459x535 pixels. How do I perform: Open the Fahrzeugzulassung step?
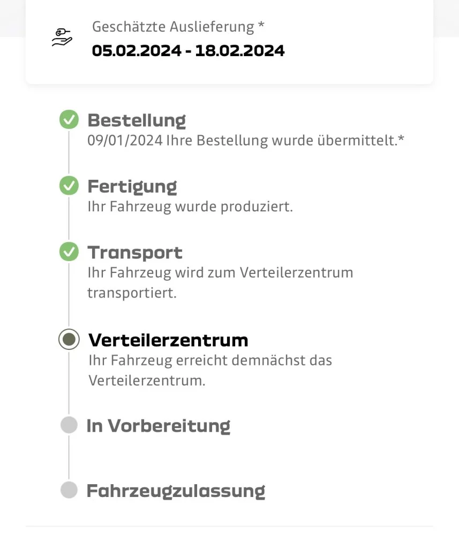176,491
